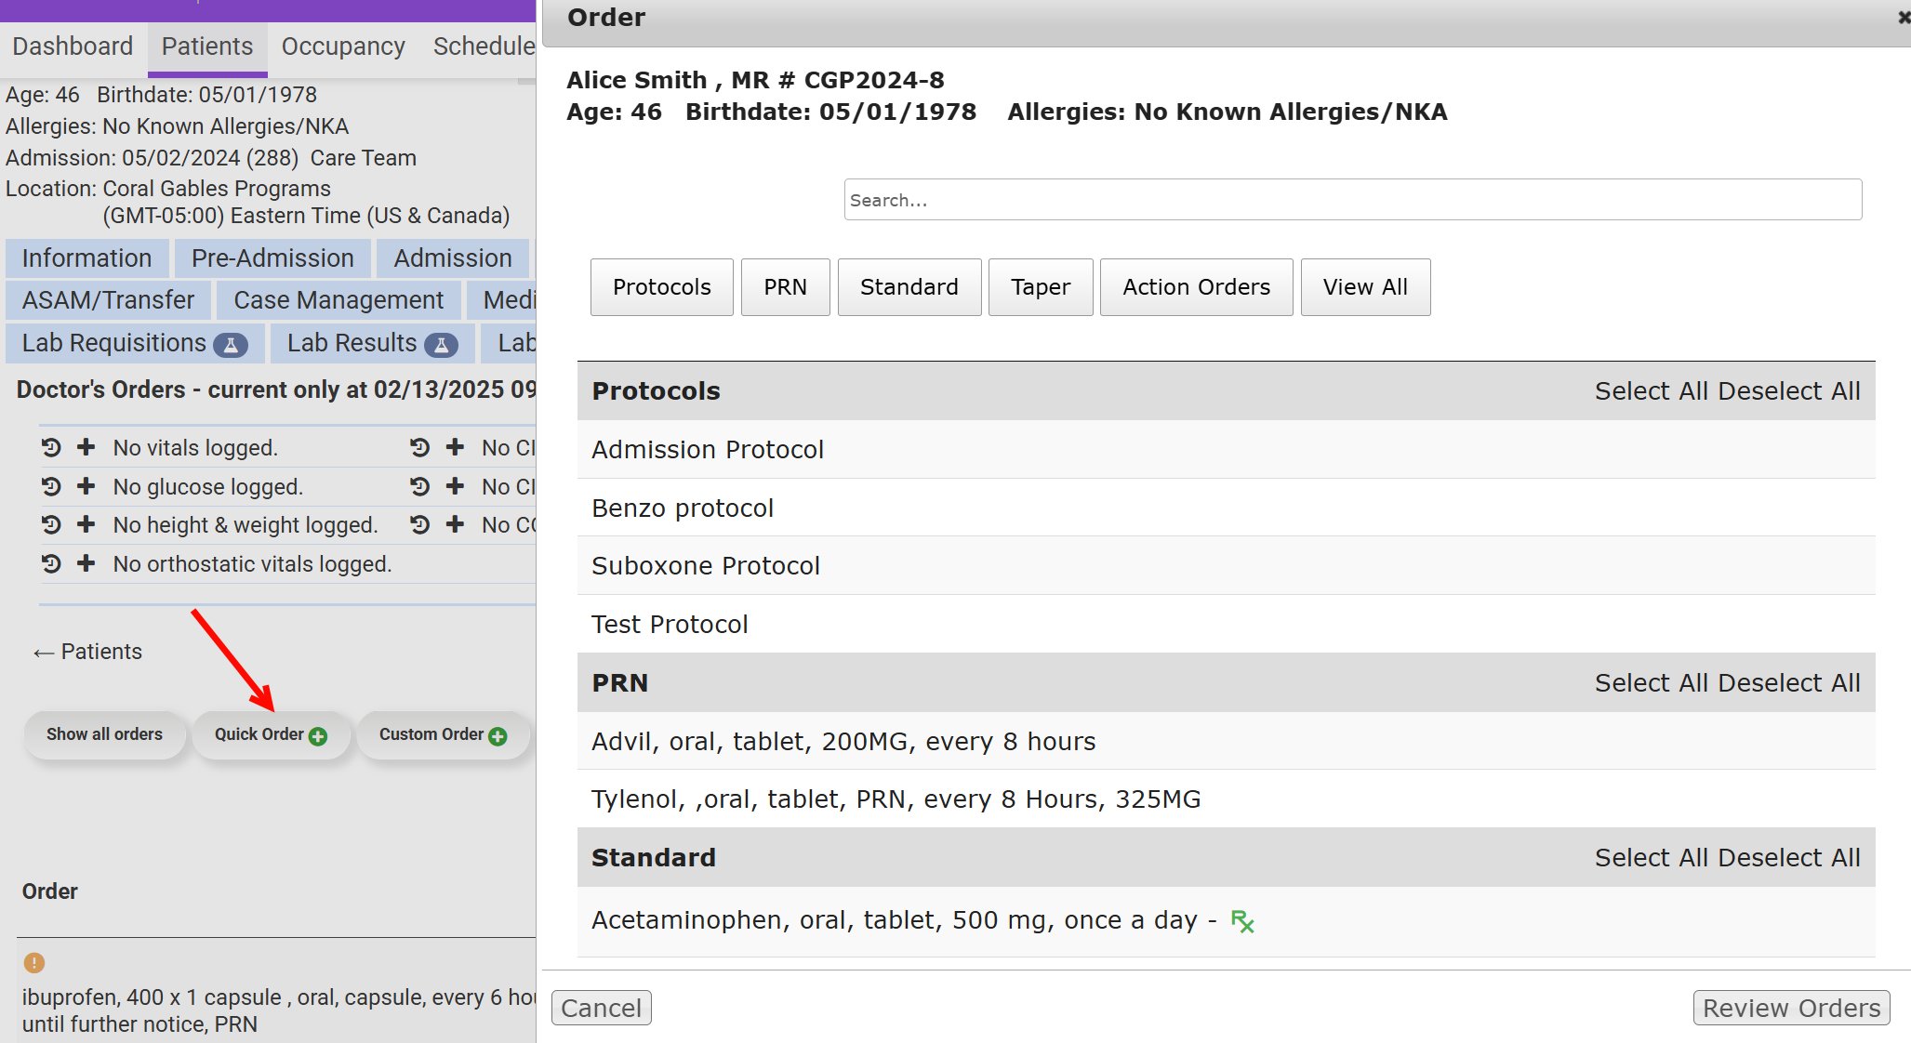
Task: Click Select All in the PRN section
Action: pyautogui.click(x=1652, y=683)
